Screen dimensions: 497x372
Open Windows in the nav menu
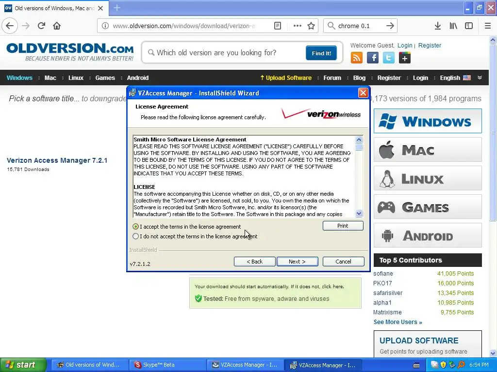(19, 78)
